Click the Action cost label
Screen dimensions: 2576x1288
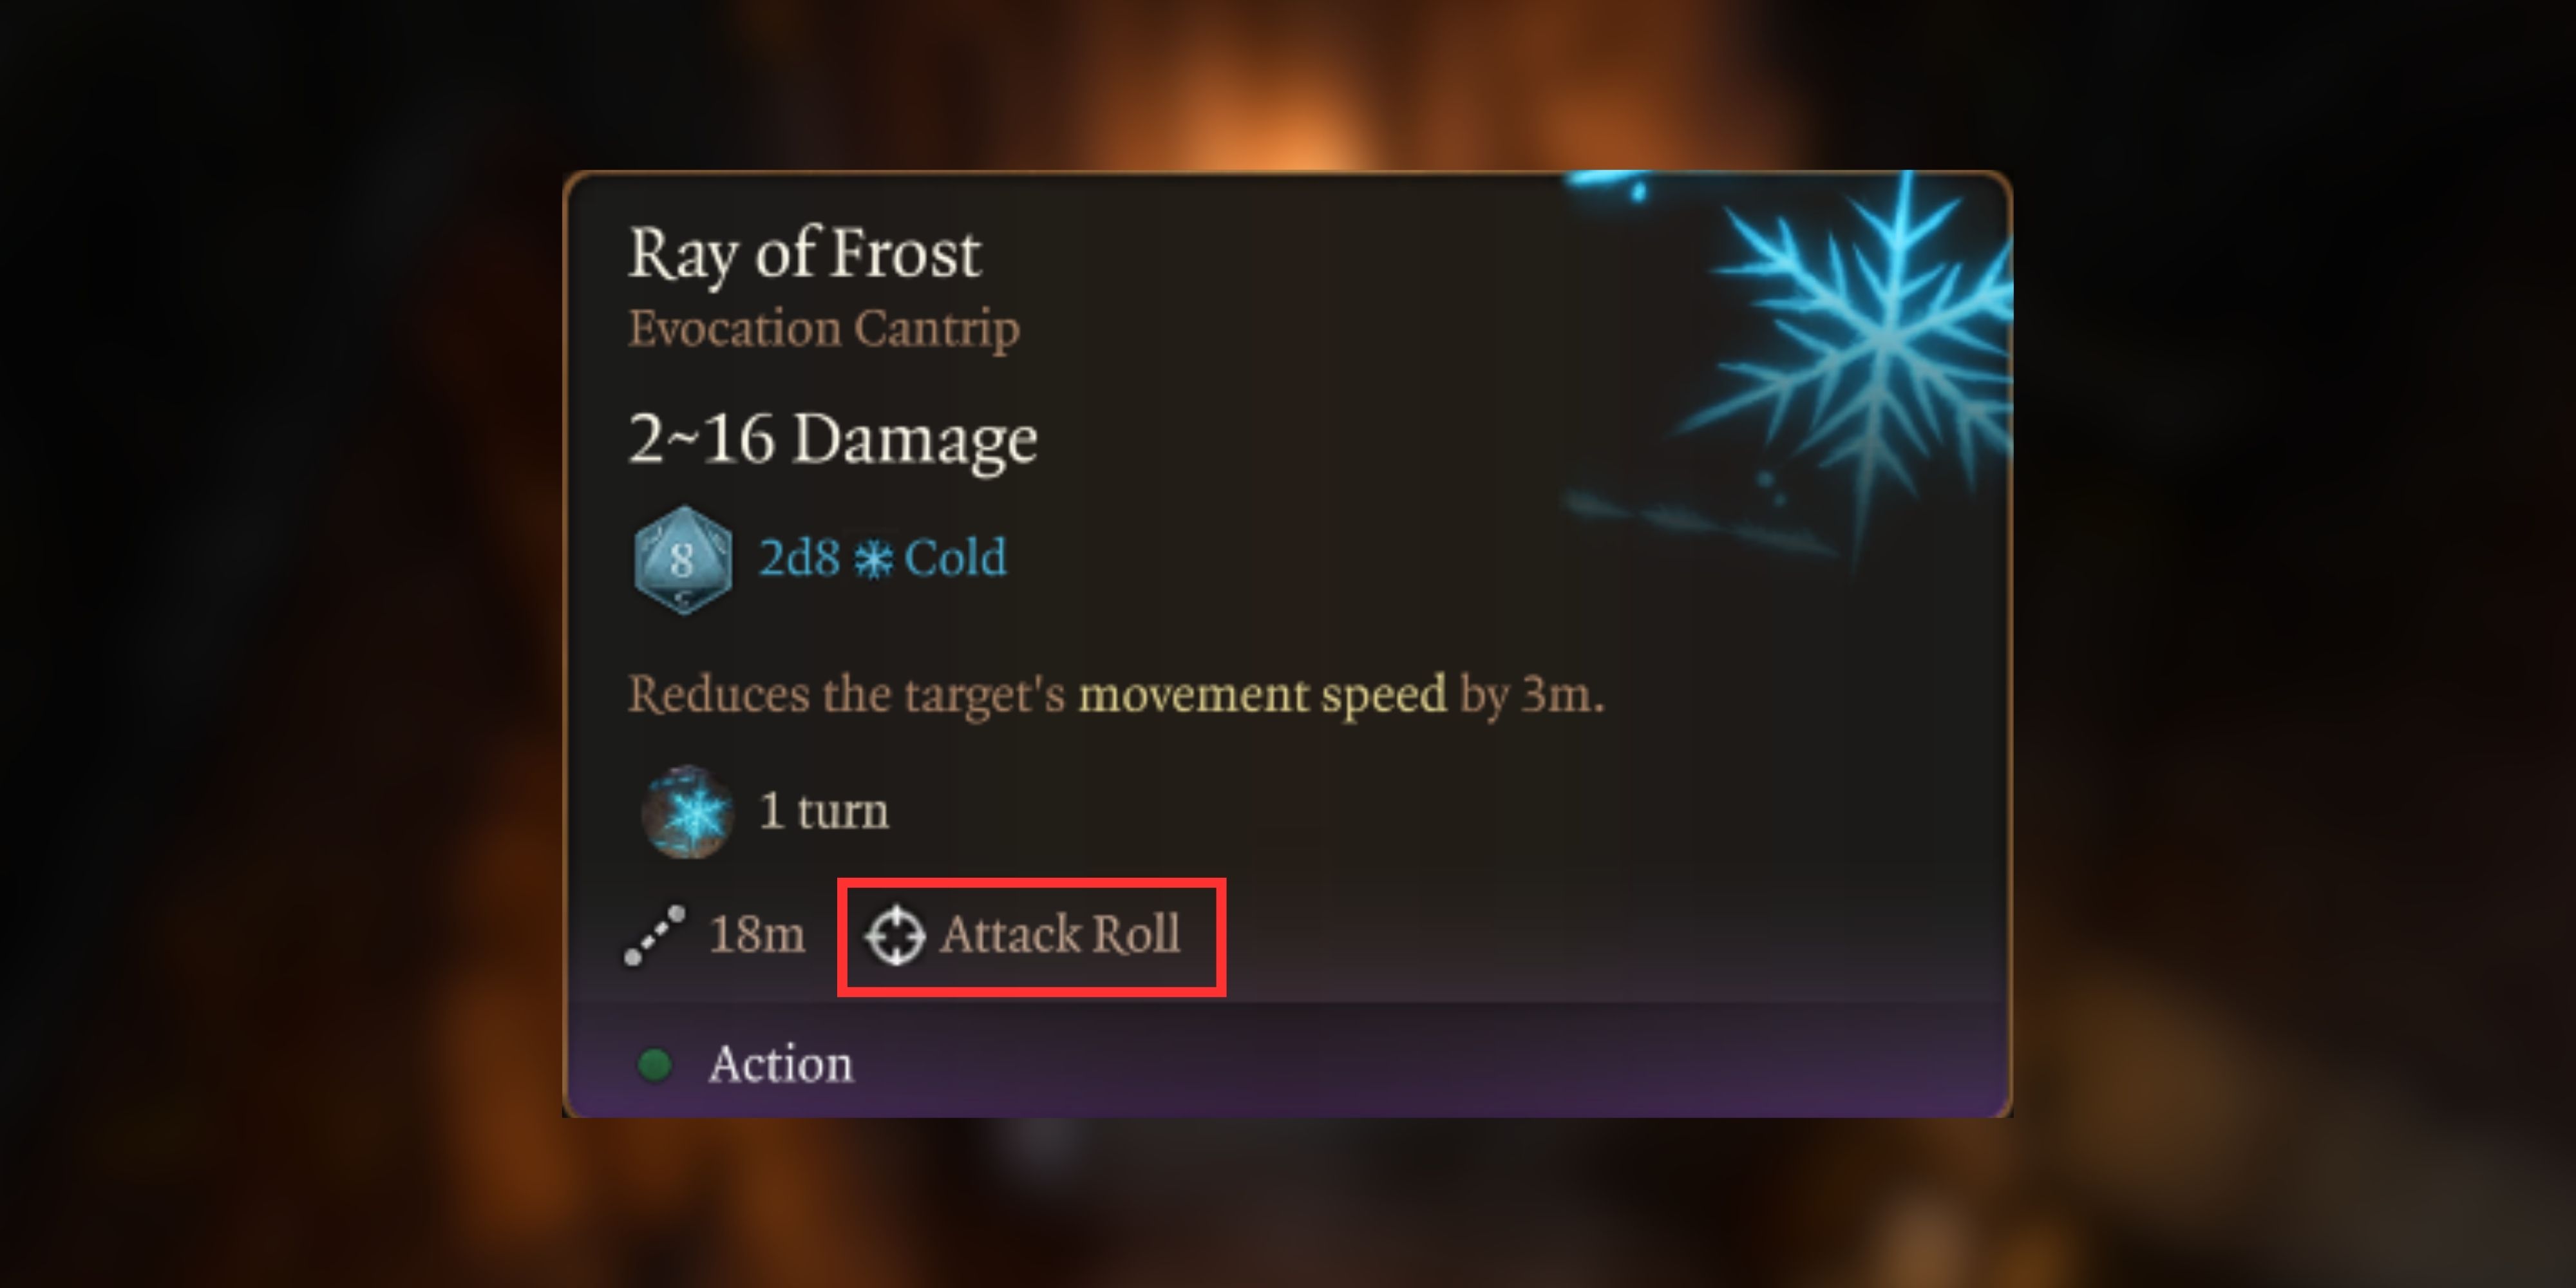tap(781, 1064)
